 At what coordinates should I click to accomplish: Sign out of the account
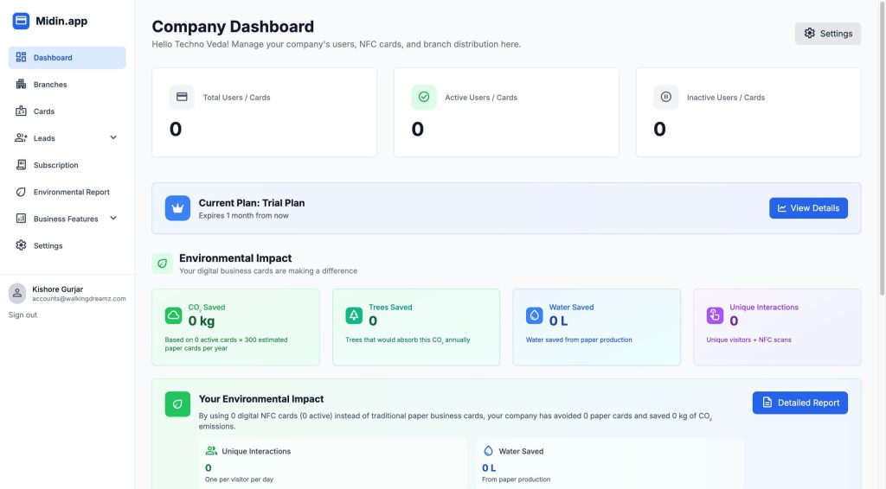pos(22,315)
